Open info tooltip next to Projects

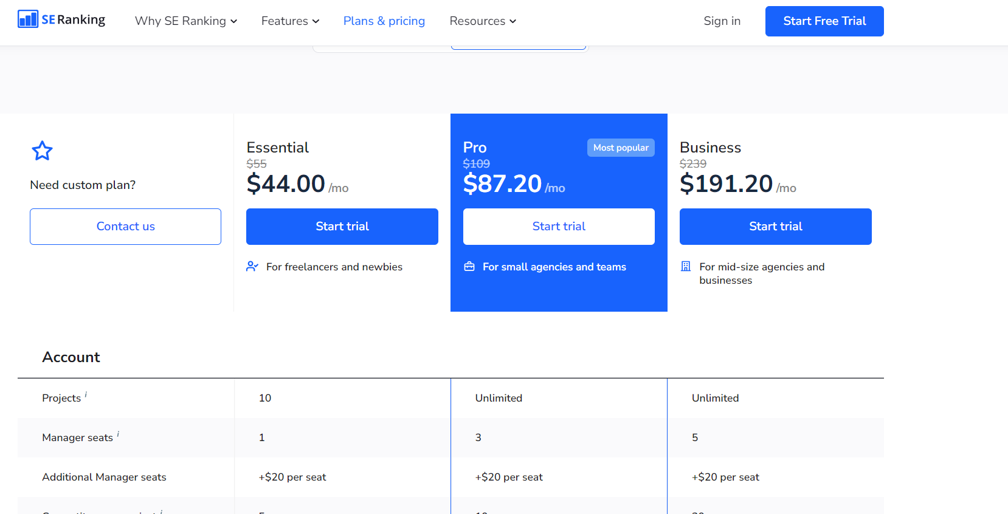(86, 394)
